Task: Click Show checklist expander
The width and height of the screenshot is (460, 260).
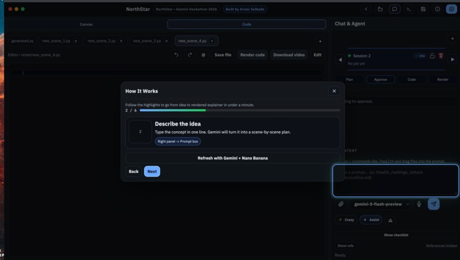Action: click(396, 235)
